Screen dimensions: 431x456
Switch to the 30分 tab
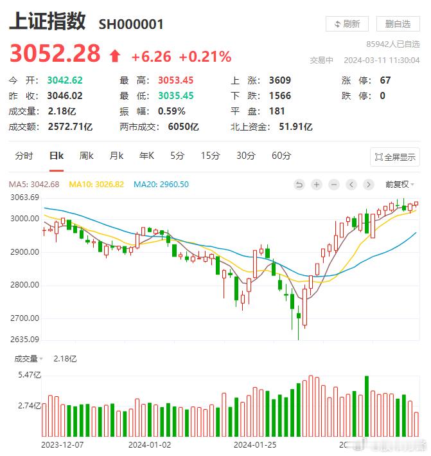coord(246,156)
